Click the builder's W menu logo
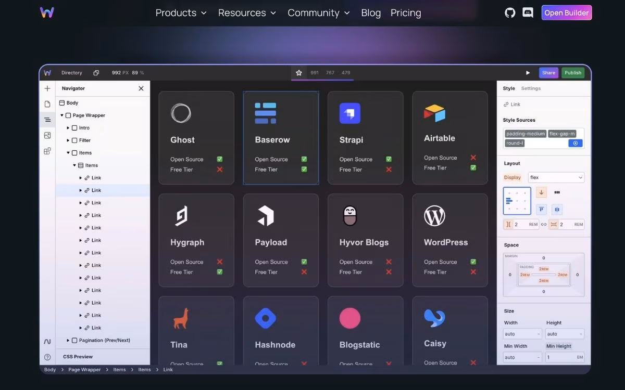 coord(47,73)
